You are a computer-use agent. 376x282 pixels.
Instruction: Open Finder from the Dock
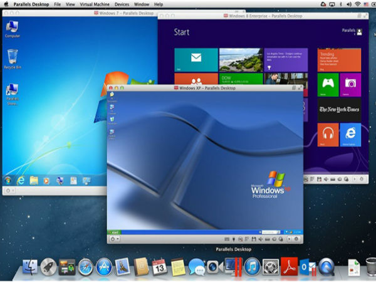tap(29, 267)
